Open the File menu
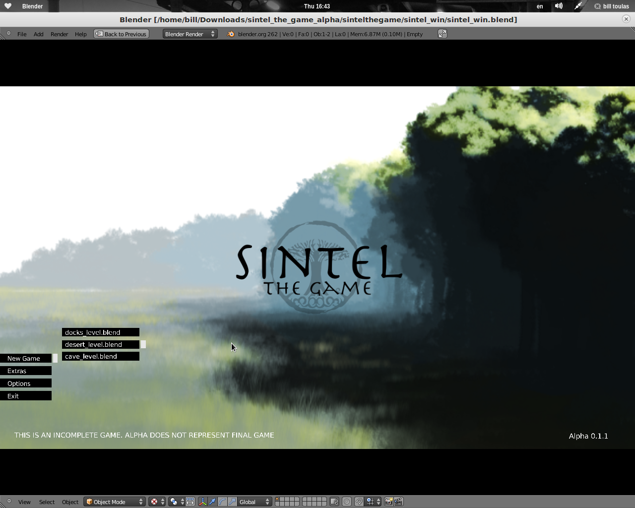 tap(22, 34)
